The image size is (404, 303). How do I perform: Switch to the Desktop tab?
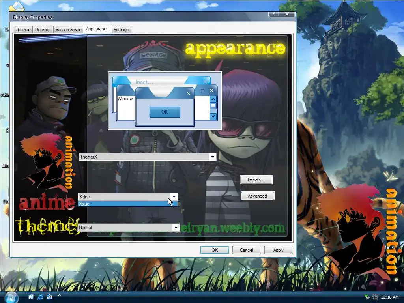coord(43,30)
